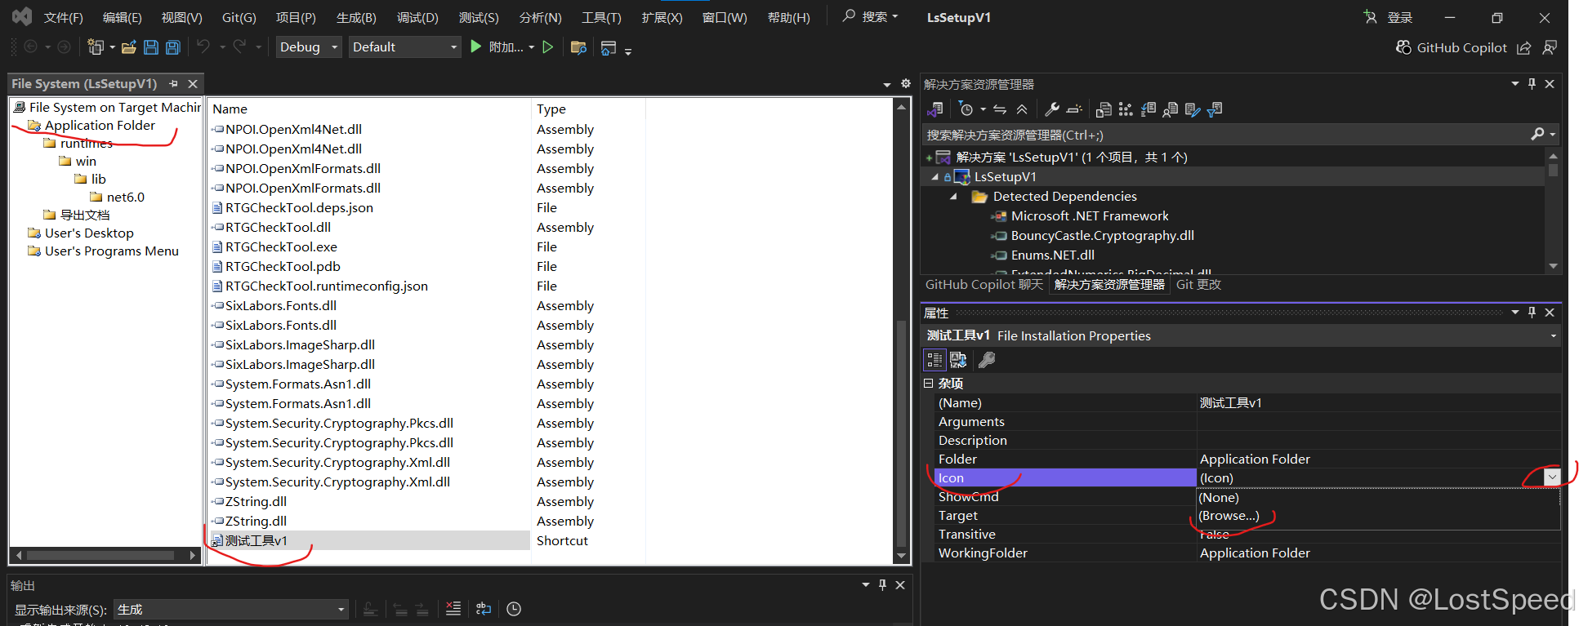Screen dimensions: 1579x626
Task: Click the User Interface Editor icon in Solution Explorer
Action: click(1171, 109)
